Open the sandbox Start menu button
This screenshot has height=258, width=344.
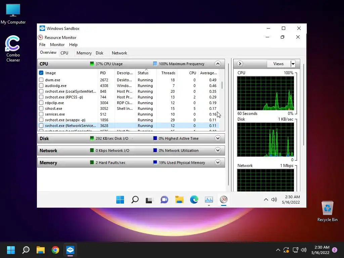tap(120, 200)
